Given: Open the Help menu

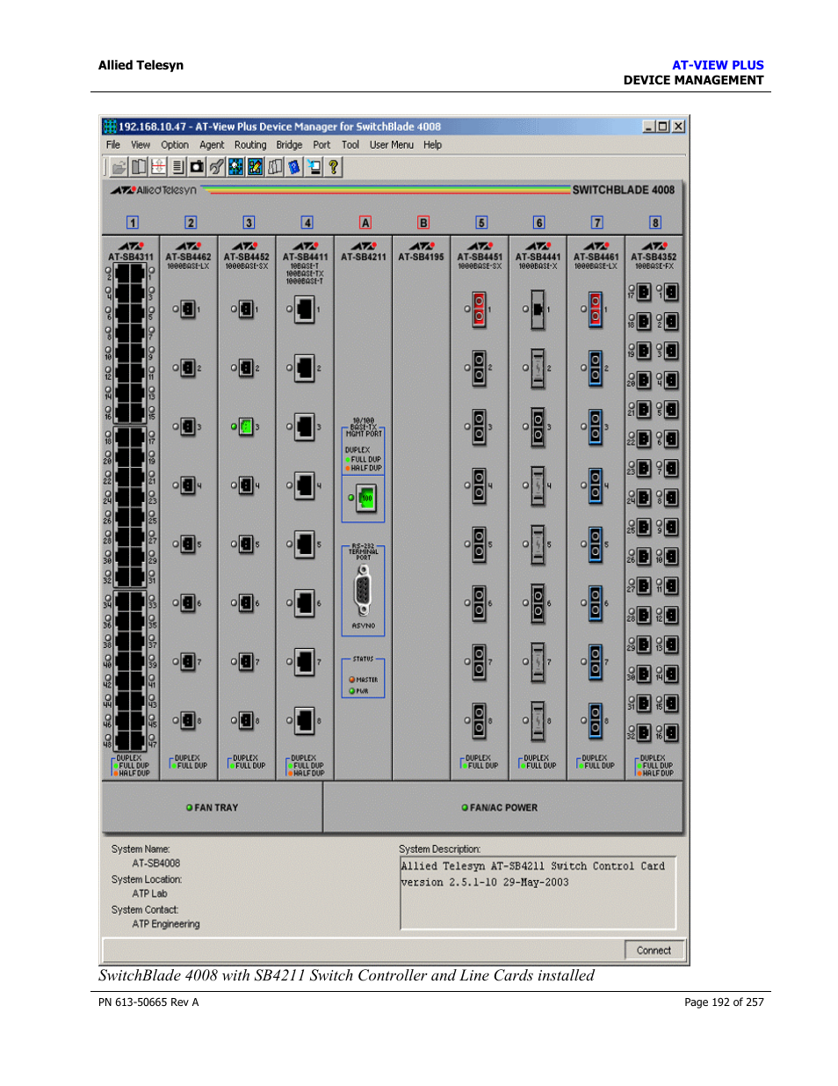Looking at the screenshot, I should pos(432,145).
